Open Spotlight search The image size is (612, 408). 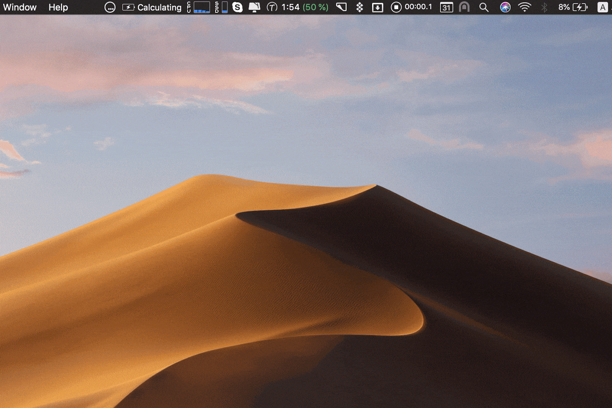tap(484, 7)
